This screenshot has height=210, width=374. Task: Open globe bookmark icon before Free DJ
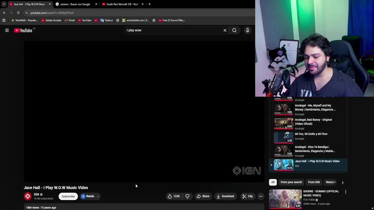tap(154, 20)
